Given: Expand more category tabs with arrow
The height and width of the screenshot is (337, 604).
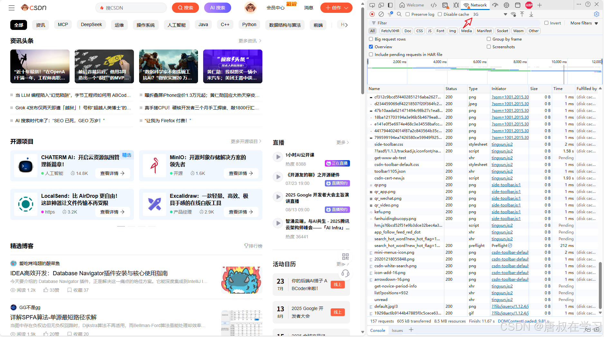Looking at the screenshot, I should [x=346, y=25].
